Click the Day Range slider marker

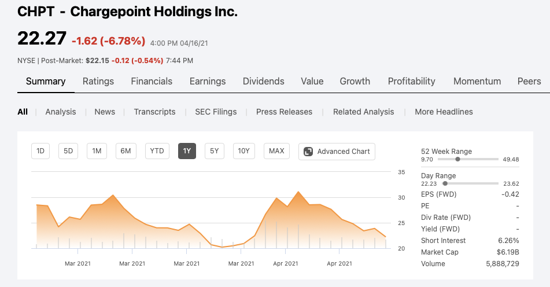(x=445, y=183)
